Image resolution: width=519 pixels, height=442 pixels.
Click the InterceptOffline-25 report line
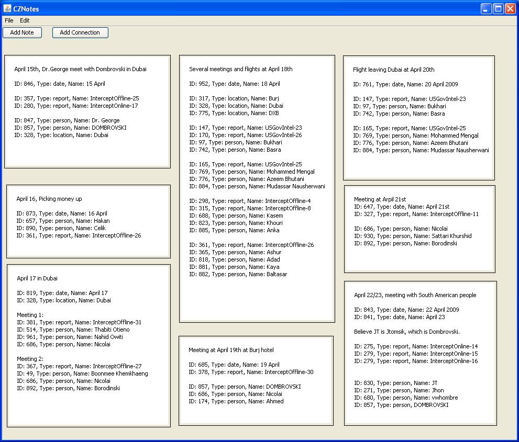(76, 98)
